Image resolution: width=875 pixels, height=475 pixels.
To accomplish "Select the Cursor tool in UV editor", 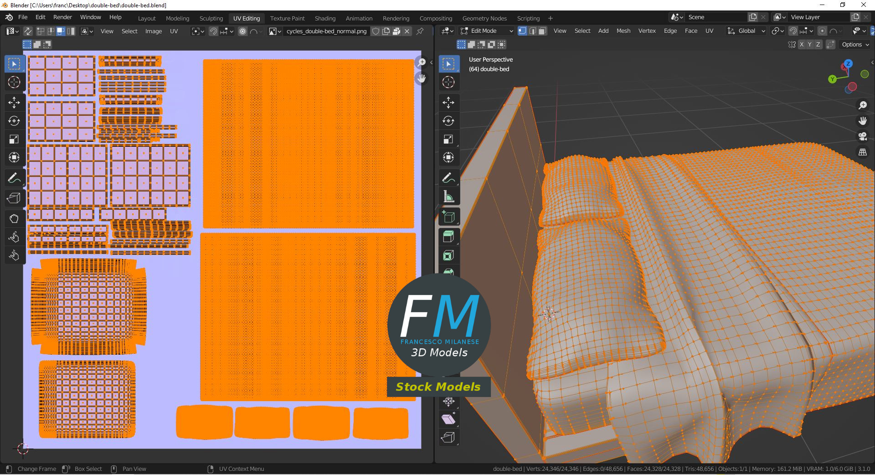I will tap(14, 82).
